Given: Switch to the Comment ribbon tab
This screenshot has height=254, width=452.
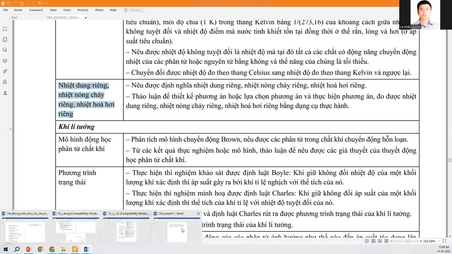Looking at the screenshot, I should click(36, 10).
